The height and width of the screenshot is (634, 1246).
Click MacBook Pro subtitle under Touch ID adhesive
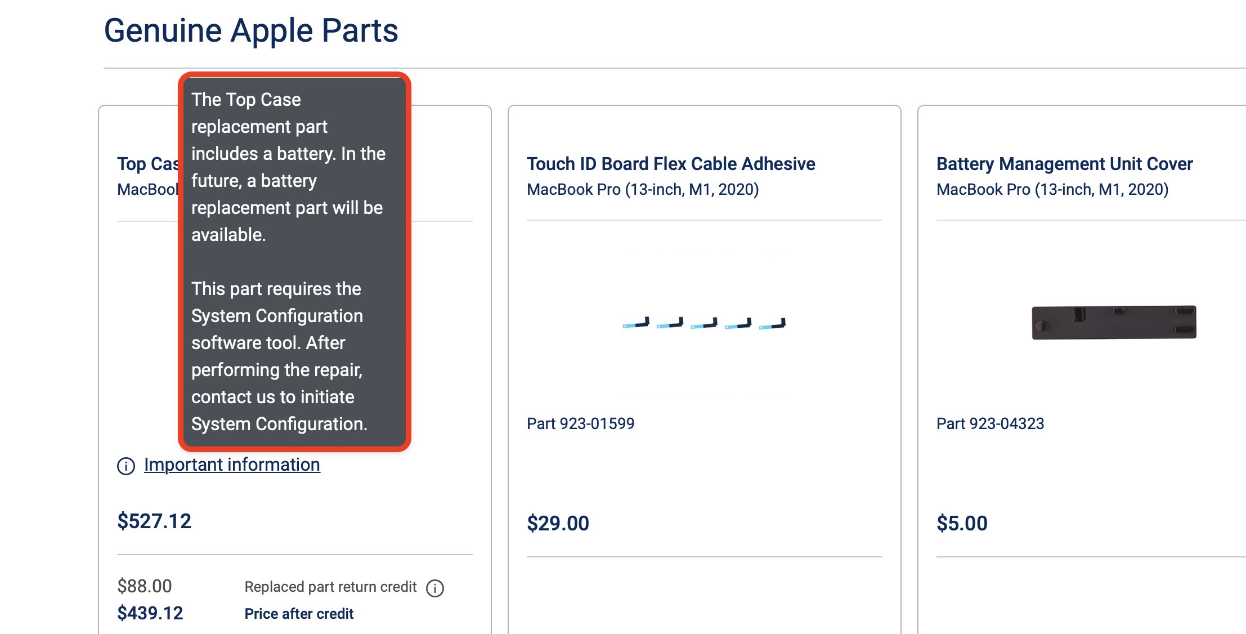643,190
